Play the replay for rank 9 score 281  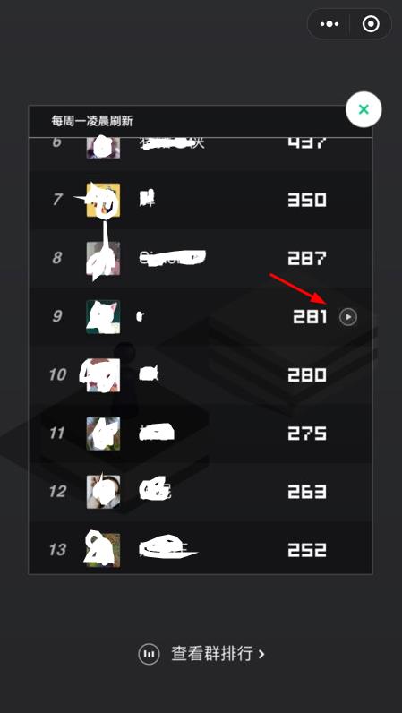click(348, 317)
